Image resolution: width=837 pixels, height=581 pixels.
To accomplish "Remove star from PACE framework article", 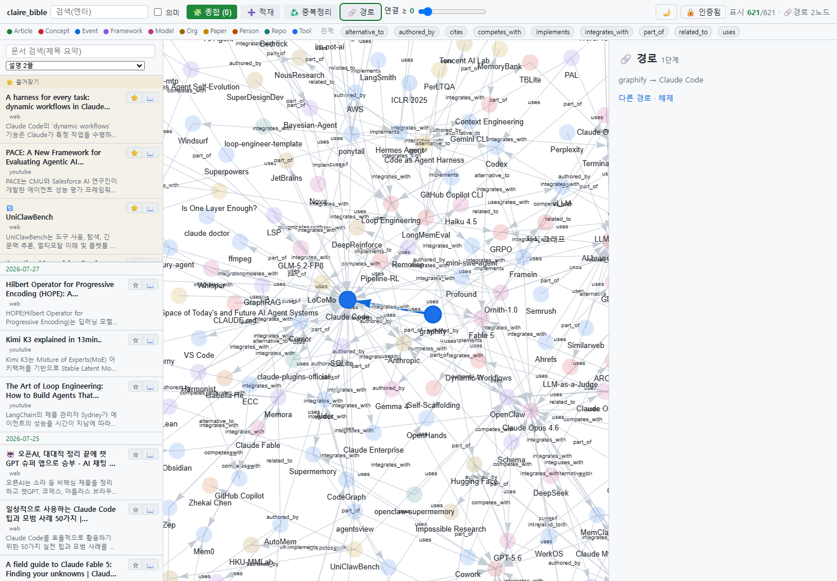I will (x=135, y=153).
